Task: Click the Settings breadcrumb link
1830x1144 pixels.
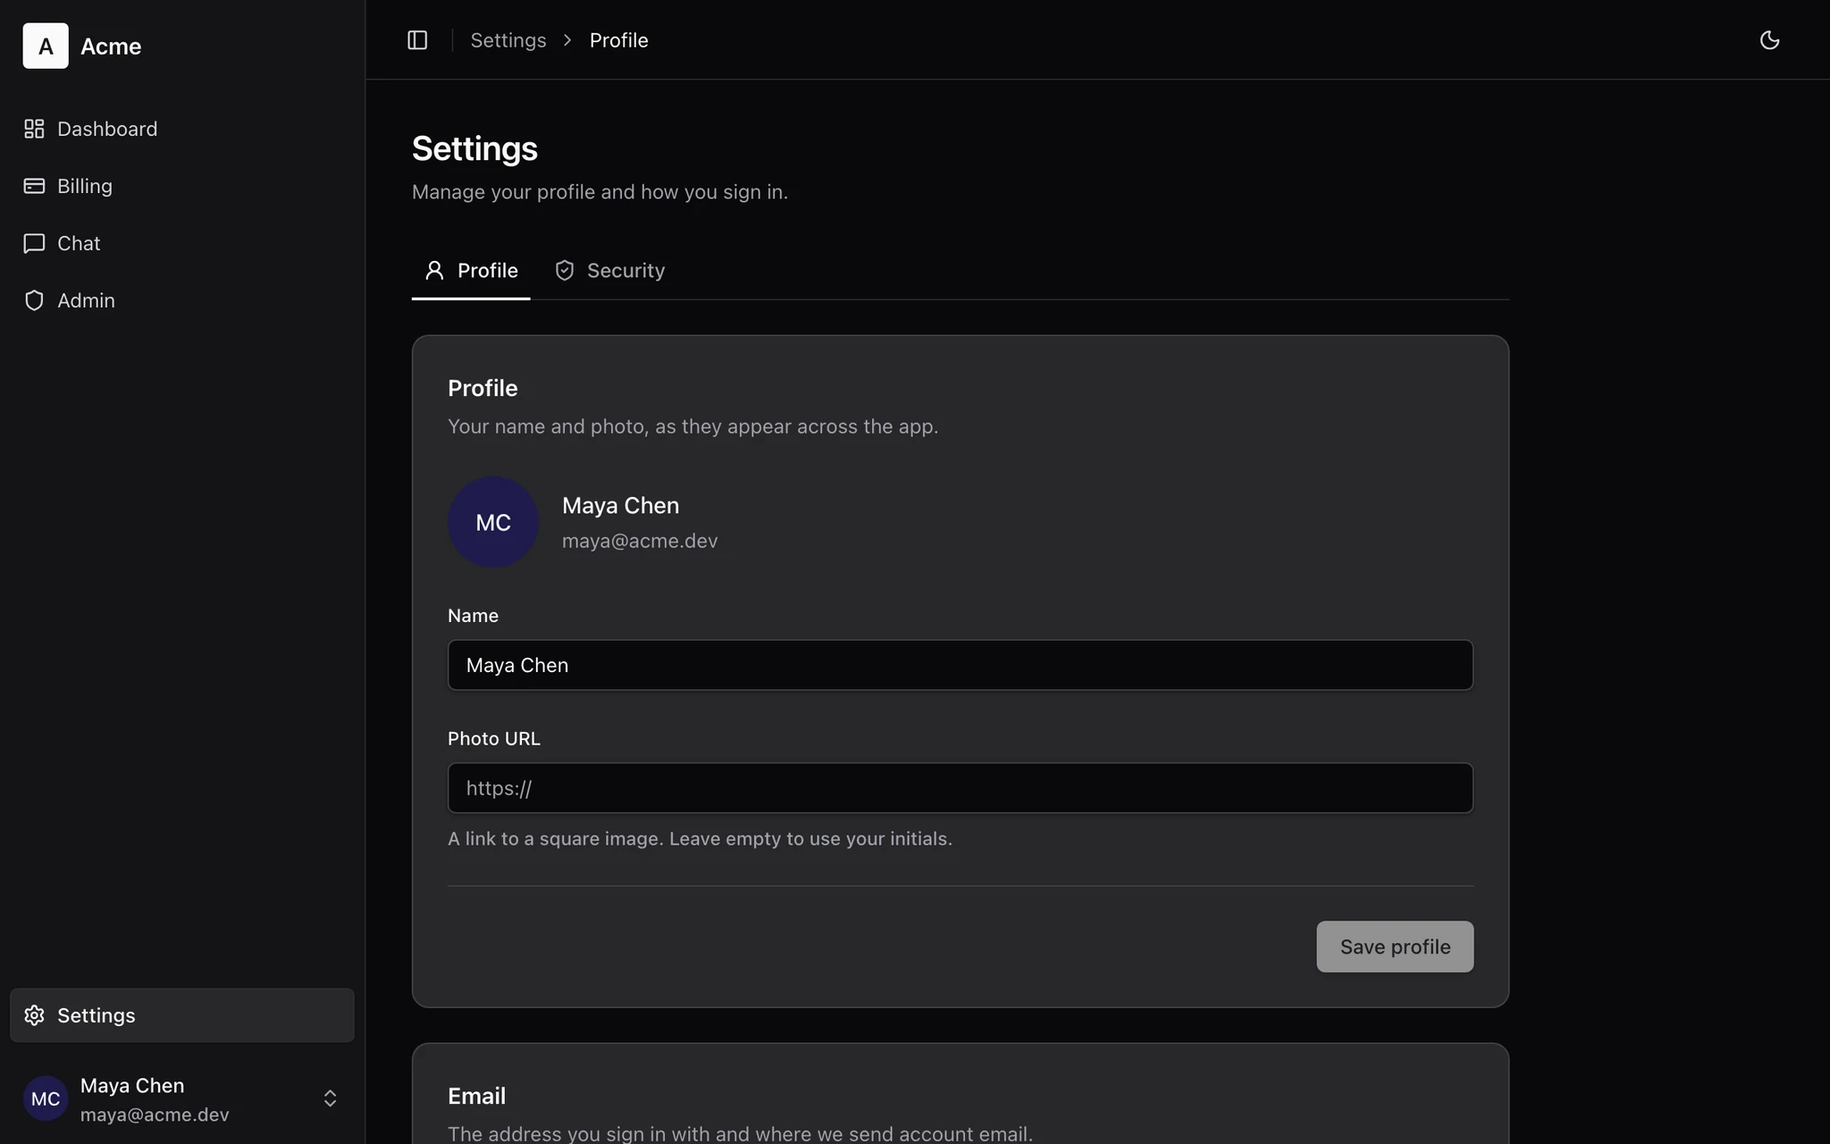Action: pyautogui.click(x=508, y=40)
